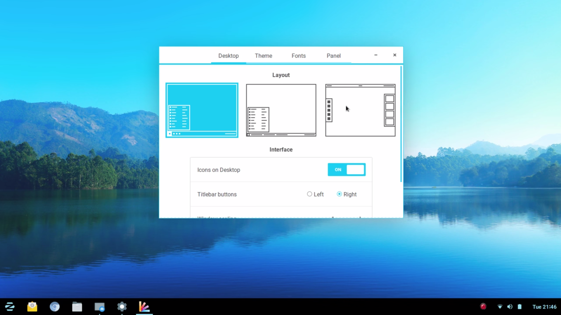This screenshot has height=315, width=561.
Task: Click the window's vertical scrollbar
Action: coord(401,124)
